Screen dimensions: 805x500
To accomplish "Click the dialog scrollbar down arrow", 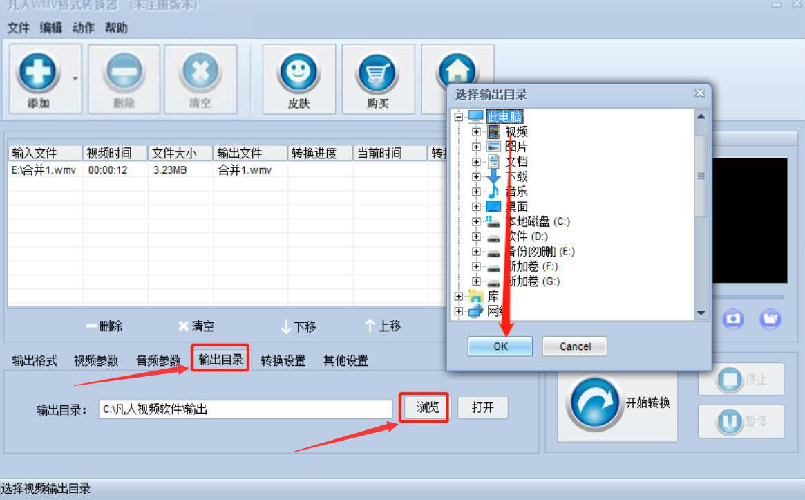I will [x=701, y=313].
